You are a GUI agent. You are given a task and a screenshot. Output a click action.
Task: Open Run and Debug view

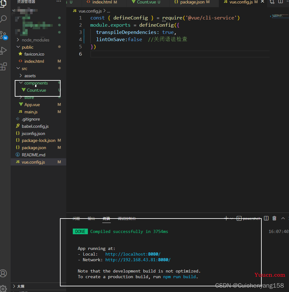3,51
